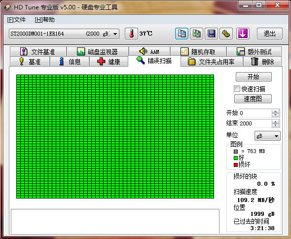Click the 磁盘监视器 chart icon
This screenshot has width=291, height=239.
[x=81, y=51]
